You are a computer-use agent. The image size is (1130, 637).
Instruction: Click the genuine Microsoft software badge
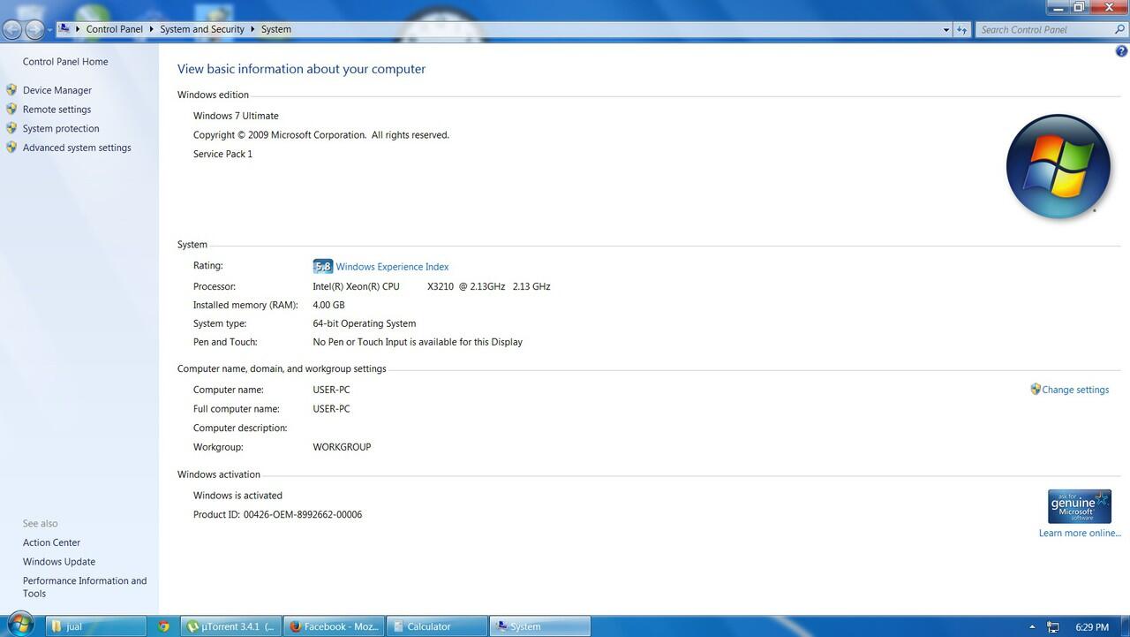click(x=1079, y=507)
